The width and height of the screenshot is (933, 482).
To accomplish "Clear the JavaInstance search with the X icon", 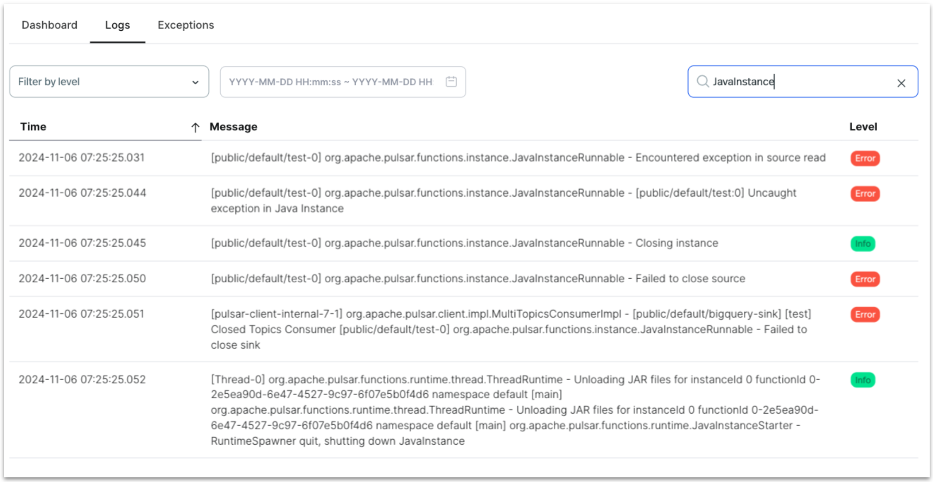I will 902,83.
